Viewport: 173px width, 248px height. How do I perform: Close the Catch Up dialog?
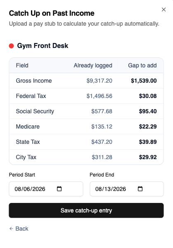(x=164, y=10)
